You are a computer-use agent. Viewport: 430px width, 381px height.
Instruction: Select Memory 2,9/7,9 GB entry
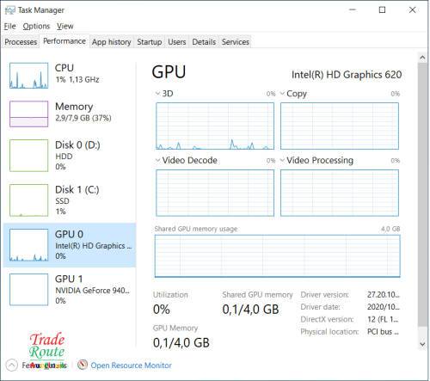point(70,114)
